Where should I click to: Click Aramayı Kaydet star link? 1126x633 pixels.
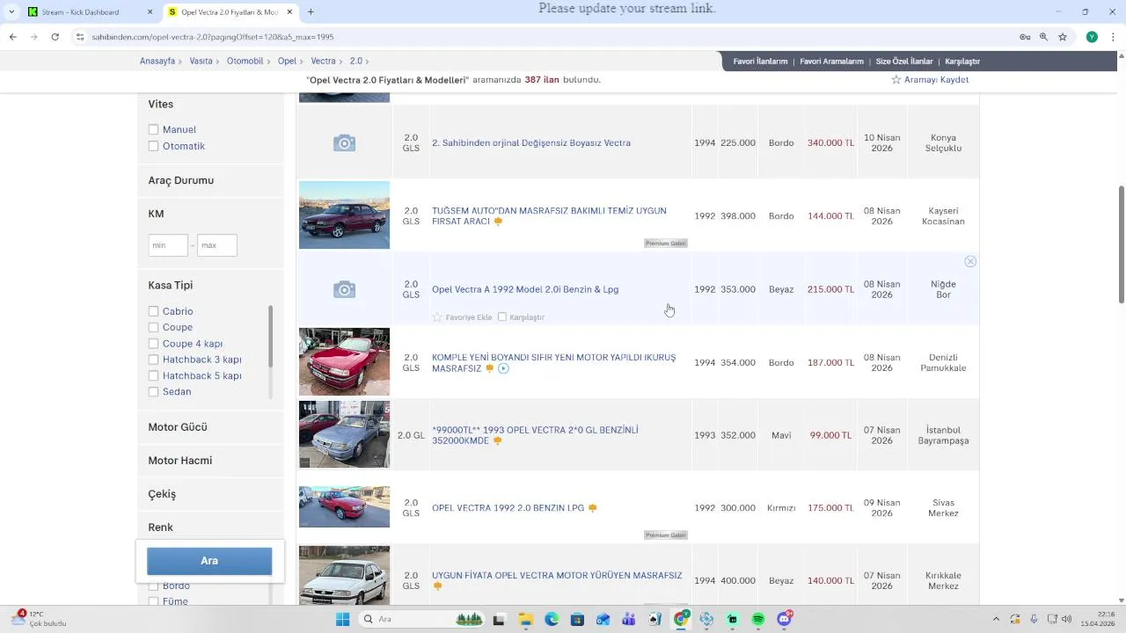[x=930, y=80]
